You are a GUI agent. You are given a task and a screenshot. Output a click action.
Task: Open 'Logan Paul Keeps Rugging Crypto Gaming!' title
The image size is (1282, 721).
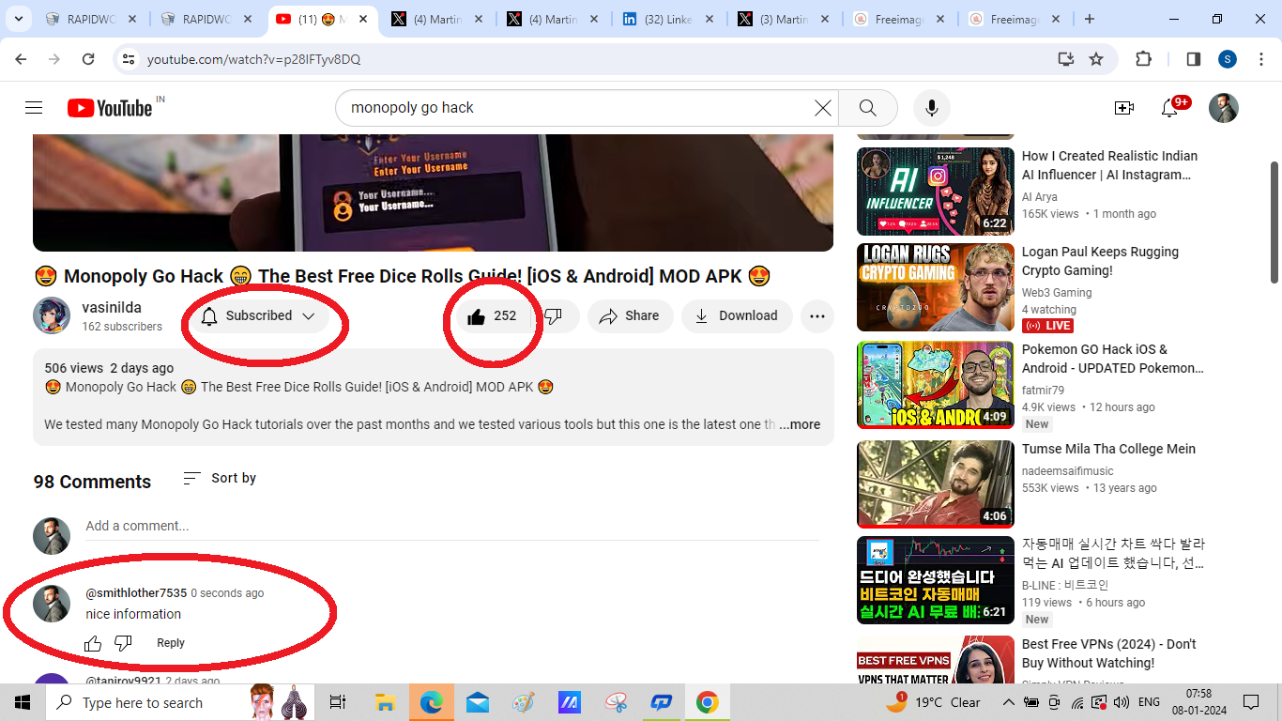[x=1100, y=261]
